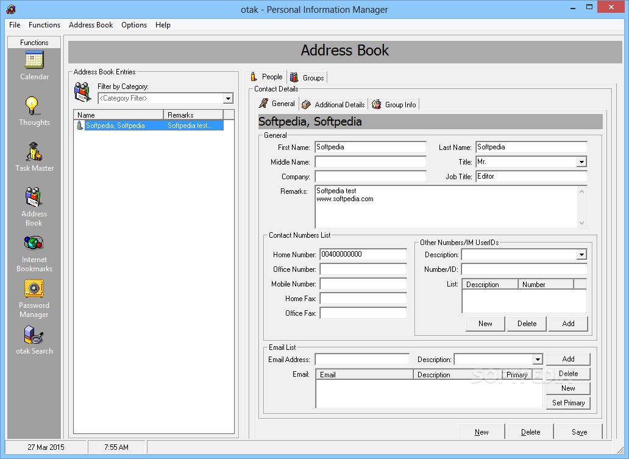The height and width of the screenshot is (459, 629).
Task: Click the People tab icon
Action: click(254, 76)
